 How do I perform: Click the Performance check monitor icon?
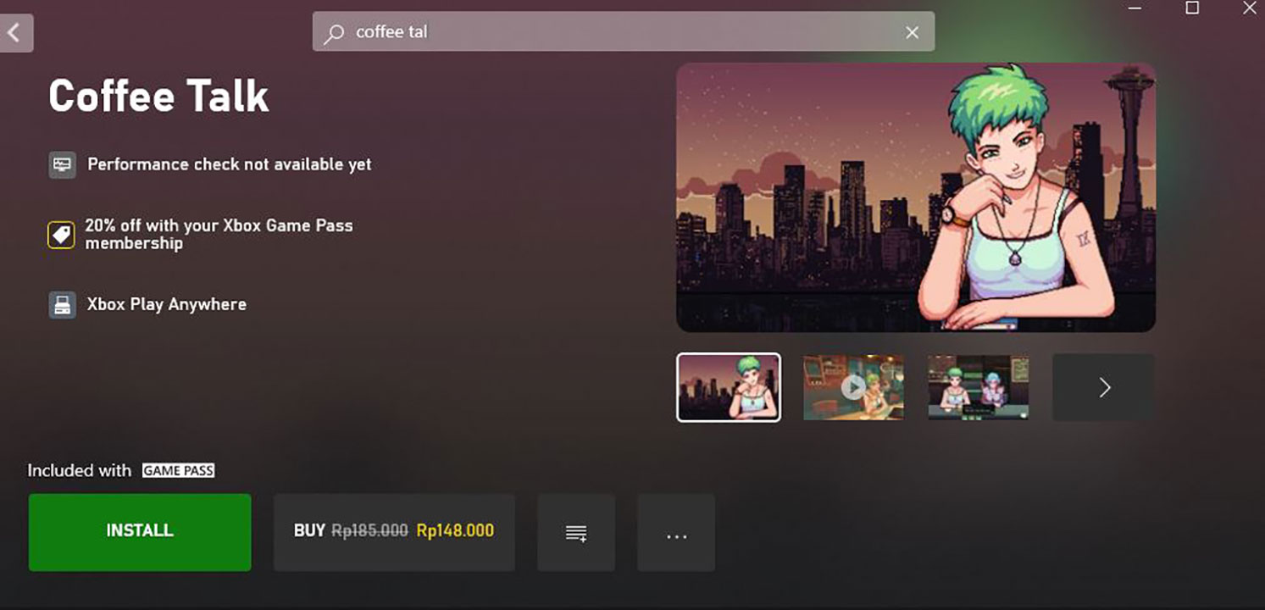[62, 164]
